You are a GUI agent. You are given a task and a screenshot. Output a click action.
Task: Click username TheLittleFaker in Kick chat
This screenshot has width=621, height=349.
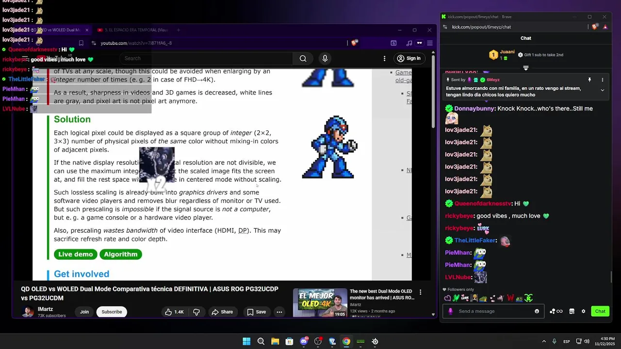pos(475,240)
